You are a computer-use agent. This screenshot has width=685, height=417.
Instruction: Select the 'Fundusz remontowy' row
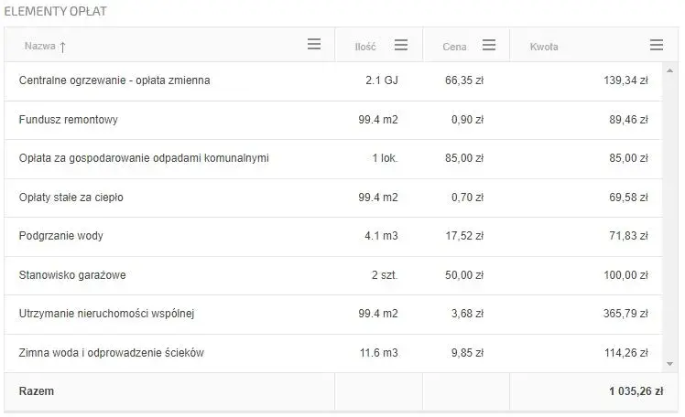coord(333,120)
